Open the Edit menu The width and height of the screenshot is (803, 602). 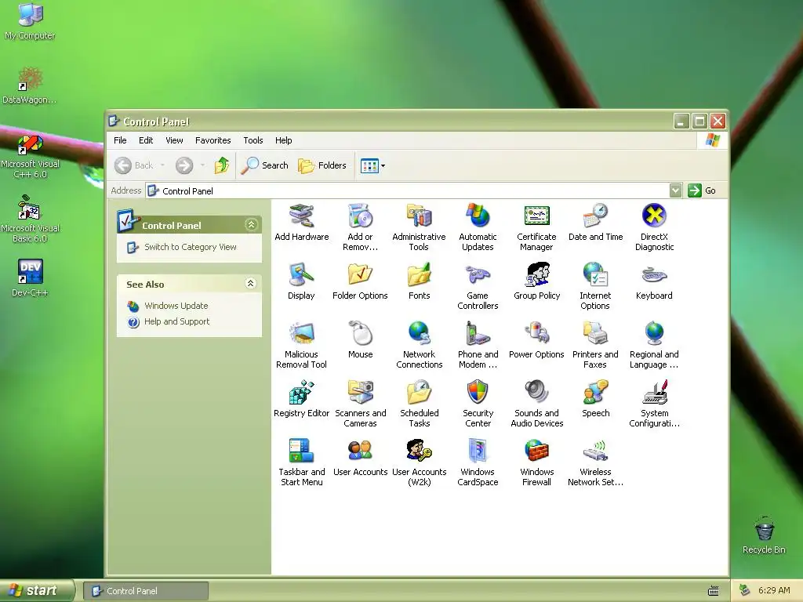click(x=146, y=140)
